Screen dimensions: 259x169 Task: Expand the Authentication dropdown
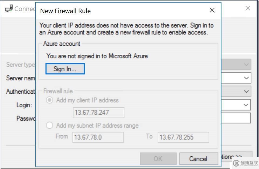[246, 91]
